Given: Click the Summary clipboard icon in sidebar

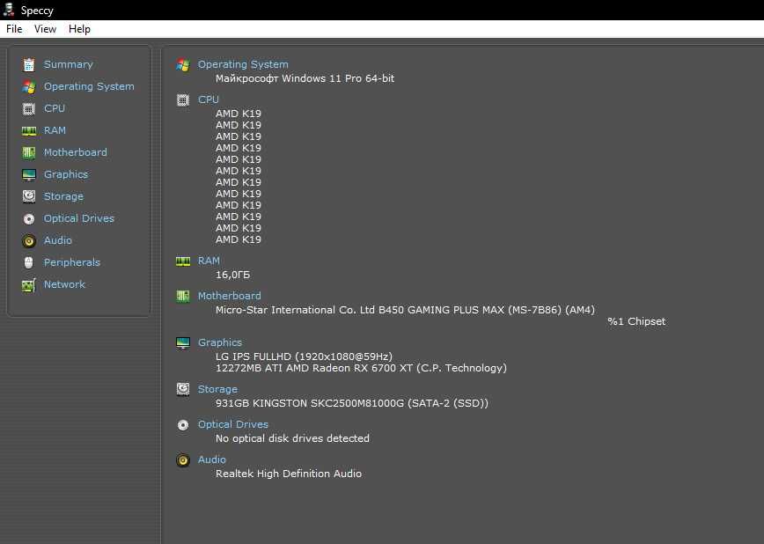Looking at the screenshot, I should coord(29,65).
